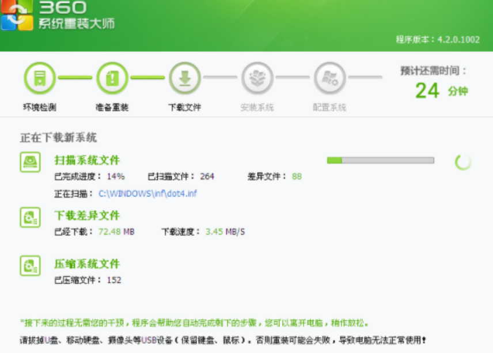
Task: Click the 压缩系统文件 icon
Action: [x=30, y=266]
